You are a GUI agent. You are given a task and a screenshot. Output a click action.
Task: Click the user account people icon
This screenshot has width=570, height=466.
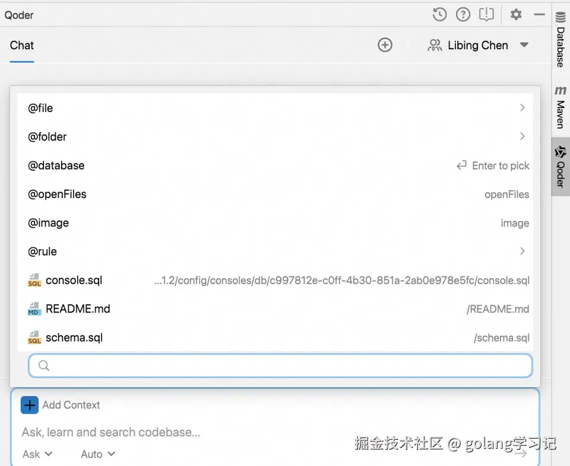435,46
